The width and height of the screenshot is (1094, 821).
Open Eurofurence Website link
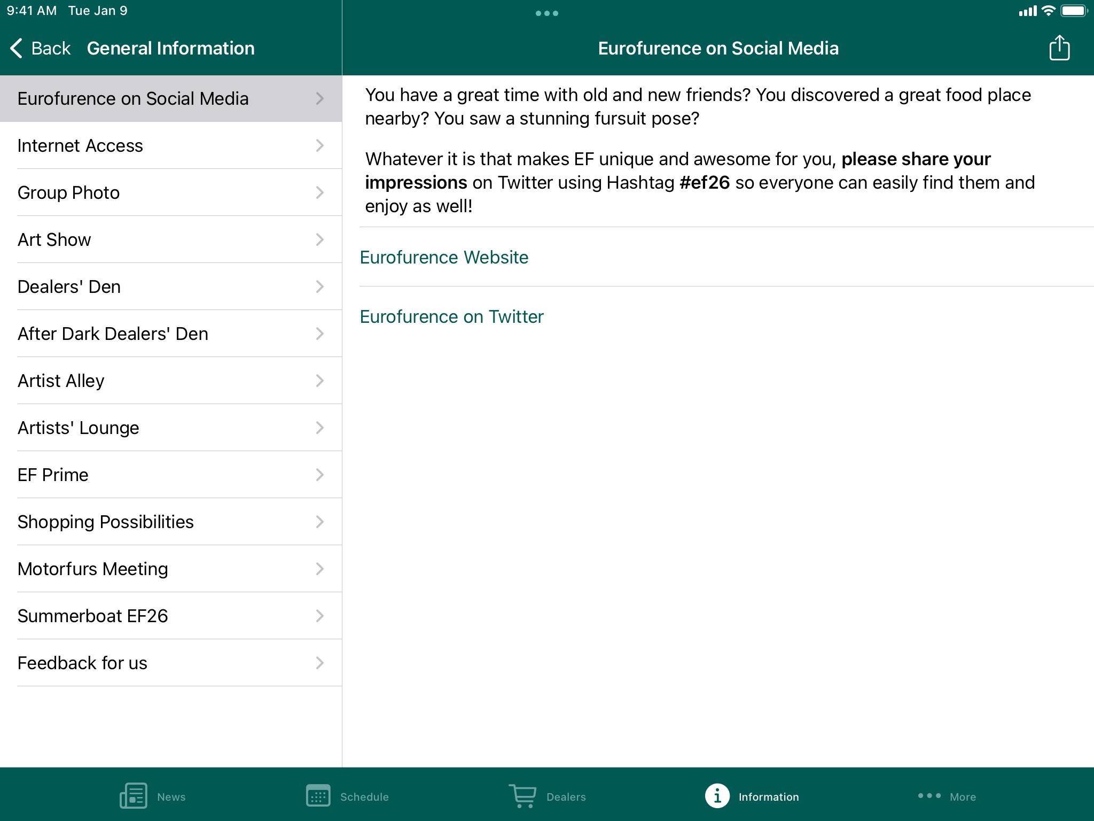(444, 257)
